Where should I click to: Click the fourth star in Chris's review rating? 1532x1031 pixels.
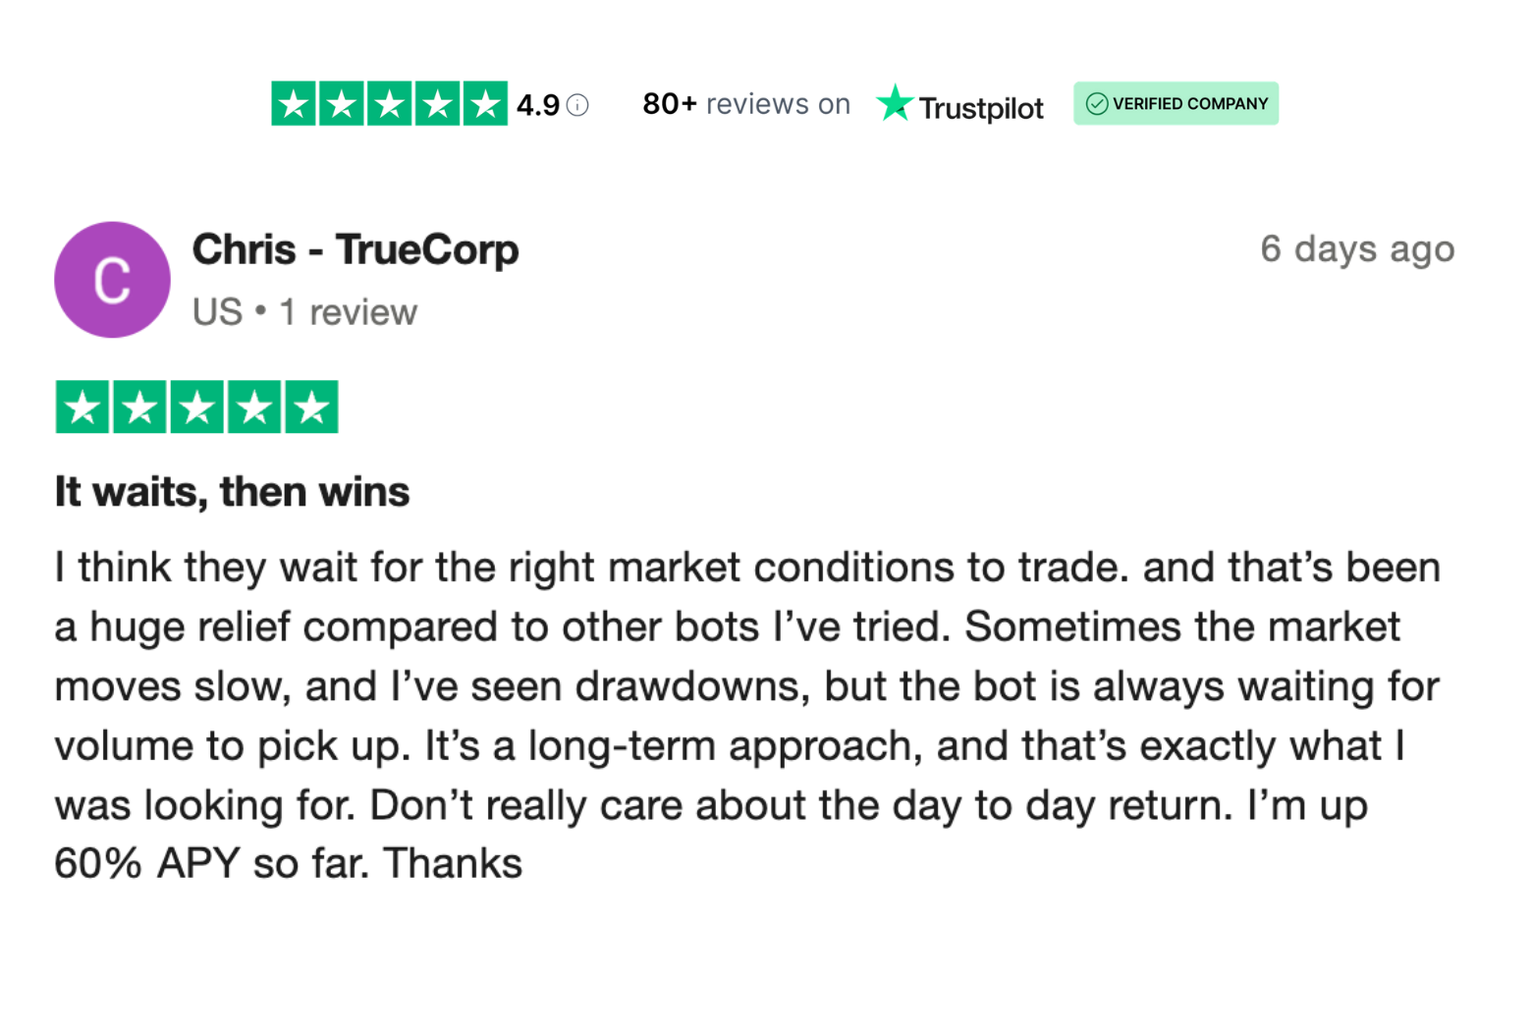(255, 407)
